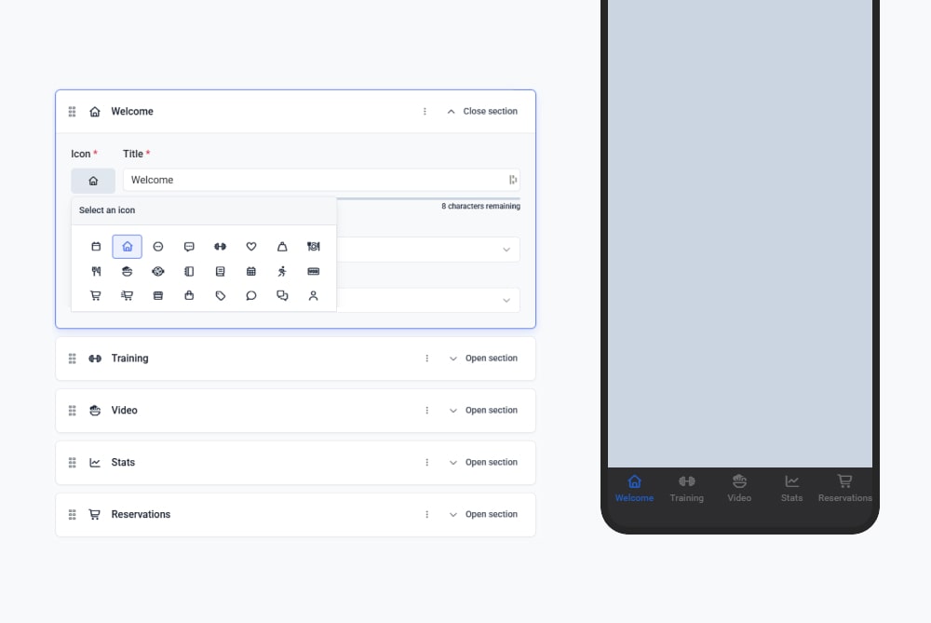The width and height of the screenshot is (931, 623).
Task: Select the highlighted home icon in picker
Action: 127,247
